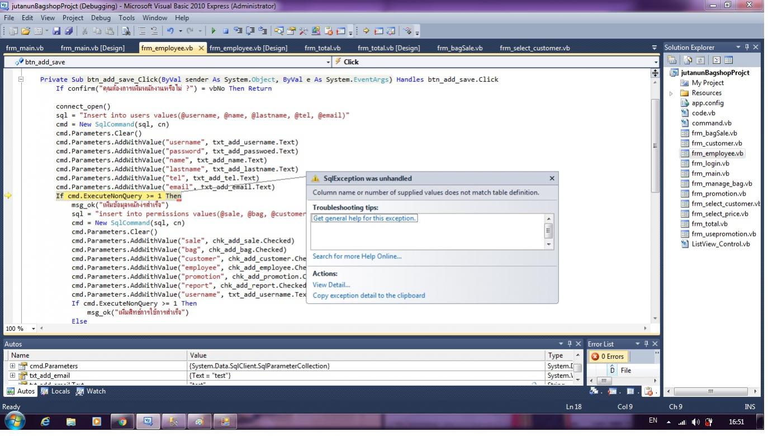Screen dimensions: 768x436
Task: Toggle auto-hide pin on Solution Explorer
Action: coord(748,48)
